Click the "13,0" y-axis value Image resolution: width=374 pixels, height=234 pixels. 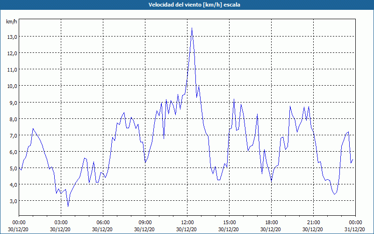click(x=12, y=37)
